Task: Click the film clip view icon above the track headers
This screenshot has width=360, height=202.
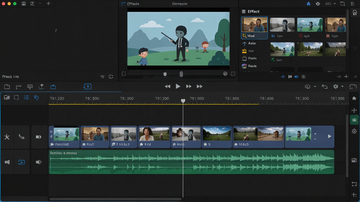Action: [7, 97]
